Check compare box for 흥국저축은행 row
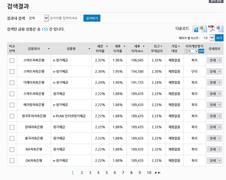 pos(12,138)
